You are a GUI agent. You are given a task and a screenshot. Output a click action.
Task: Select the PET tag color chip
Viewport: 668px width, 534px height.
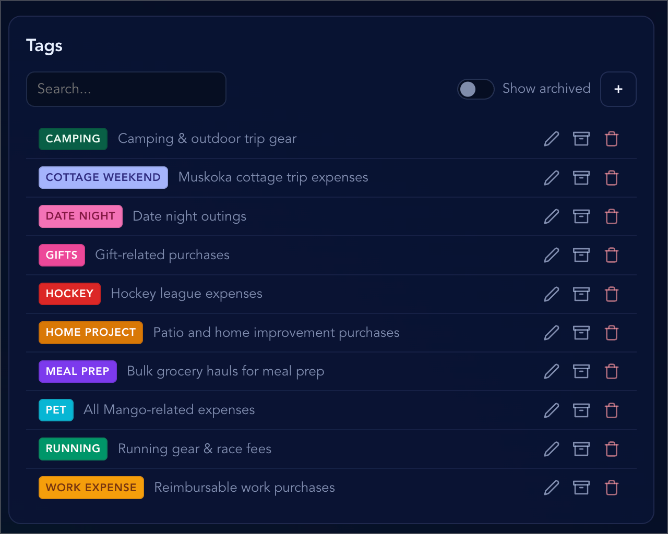(x=56, y=410)
